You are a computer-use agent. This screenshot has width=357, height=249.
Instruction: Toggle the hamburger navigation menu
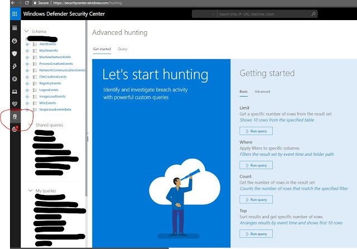(x=15, y=28)
